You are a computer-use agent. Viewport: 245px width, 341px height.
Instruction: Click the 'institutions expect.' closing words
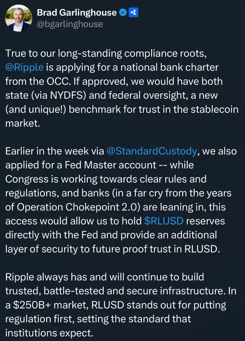(49, 333)
